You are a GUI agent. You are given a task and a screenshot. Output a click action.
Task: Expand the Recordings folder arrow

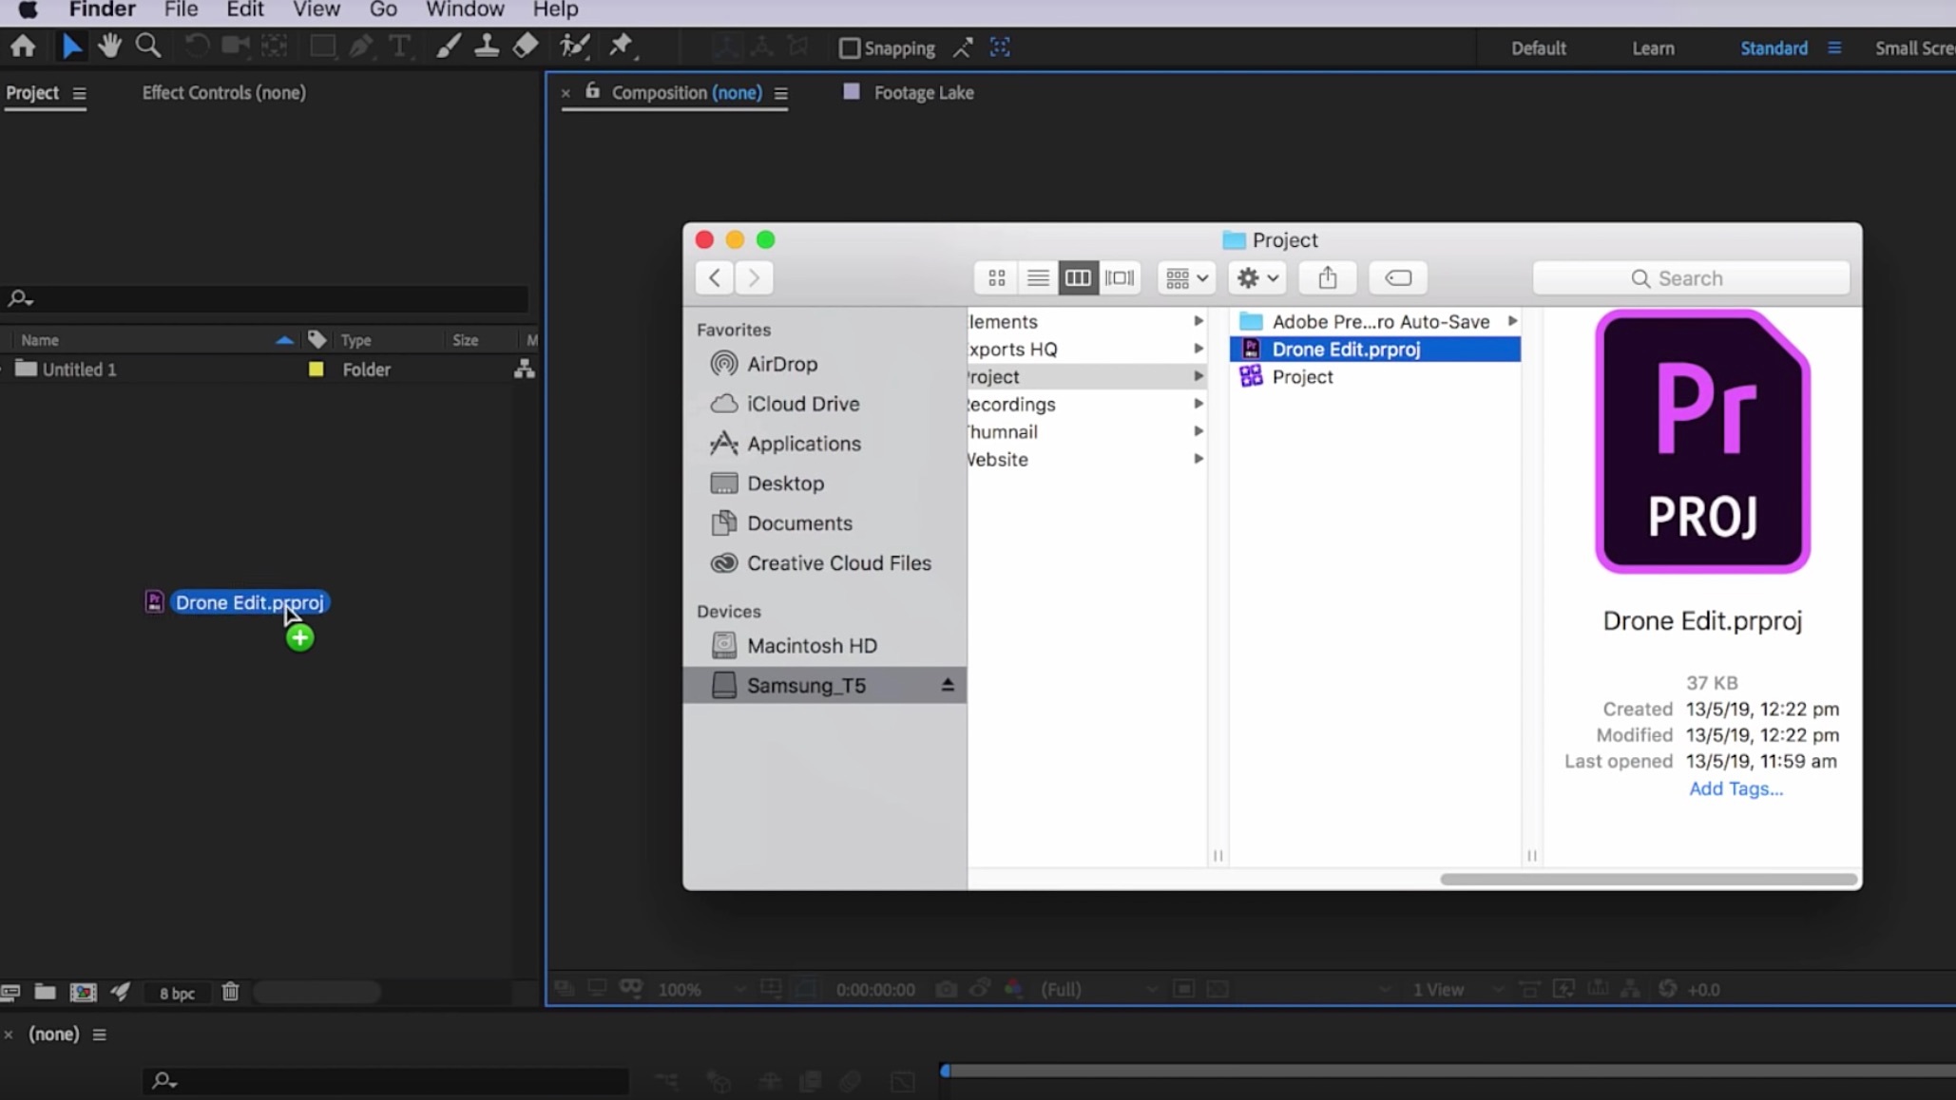1198,405
